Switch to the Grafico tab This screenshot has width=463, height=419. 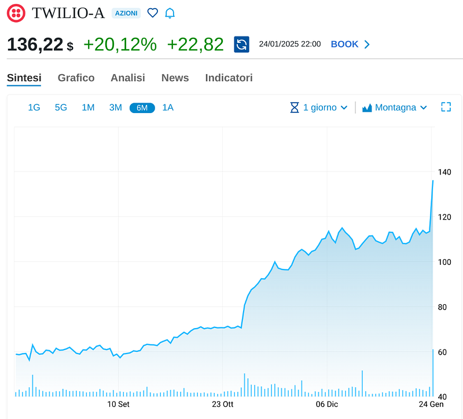(x=76, y=78)
